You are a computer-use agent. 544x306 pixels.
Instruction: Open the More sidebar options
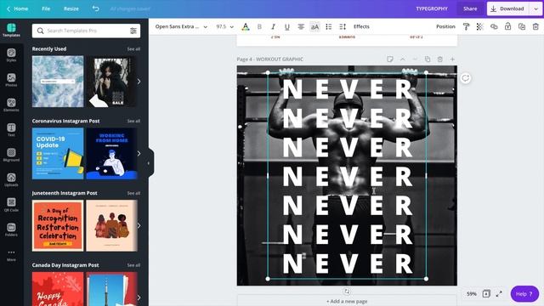click(11, 255)
